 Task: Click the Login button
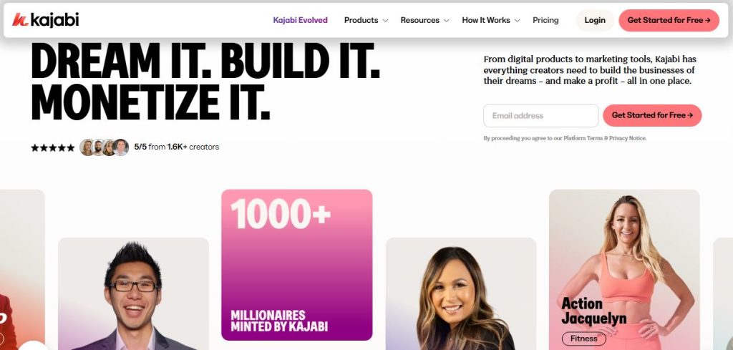pos(595,20)
